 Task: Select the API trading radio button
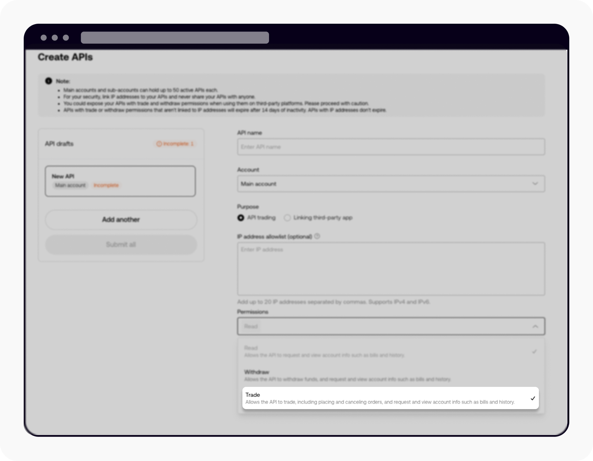click(241, 218)
